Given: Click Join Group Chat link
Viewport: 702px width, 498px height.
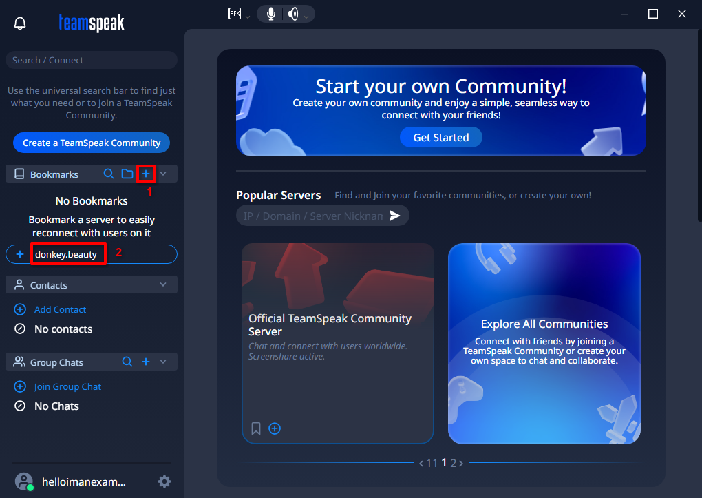Looking at the screenshot, I should 67,386.
